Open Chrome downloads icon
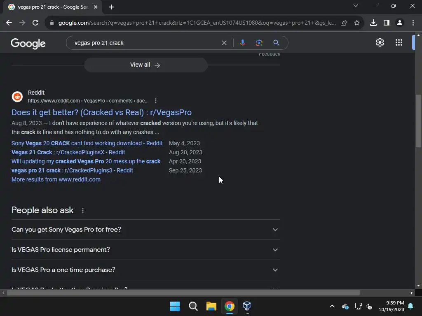The image size is (422, 316). coord(373,23)
